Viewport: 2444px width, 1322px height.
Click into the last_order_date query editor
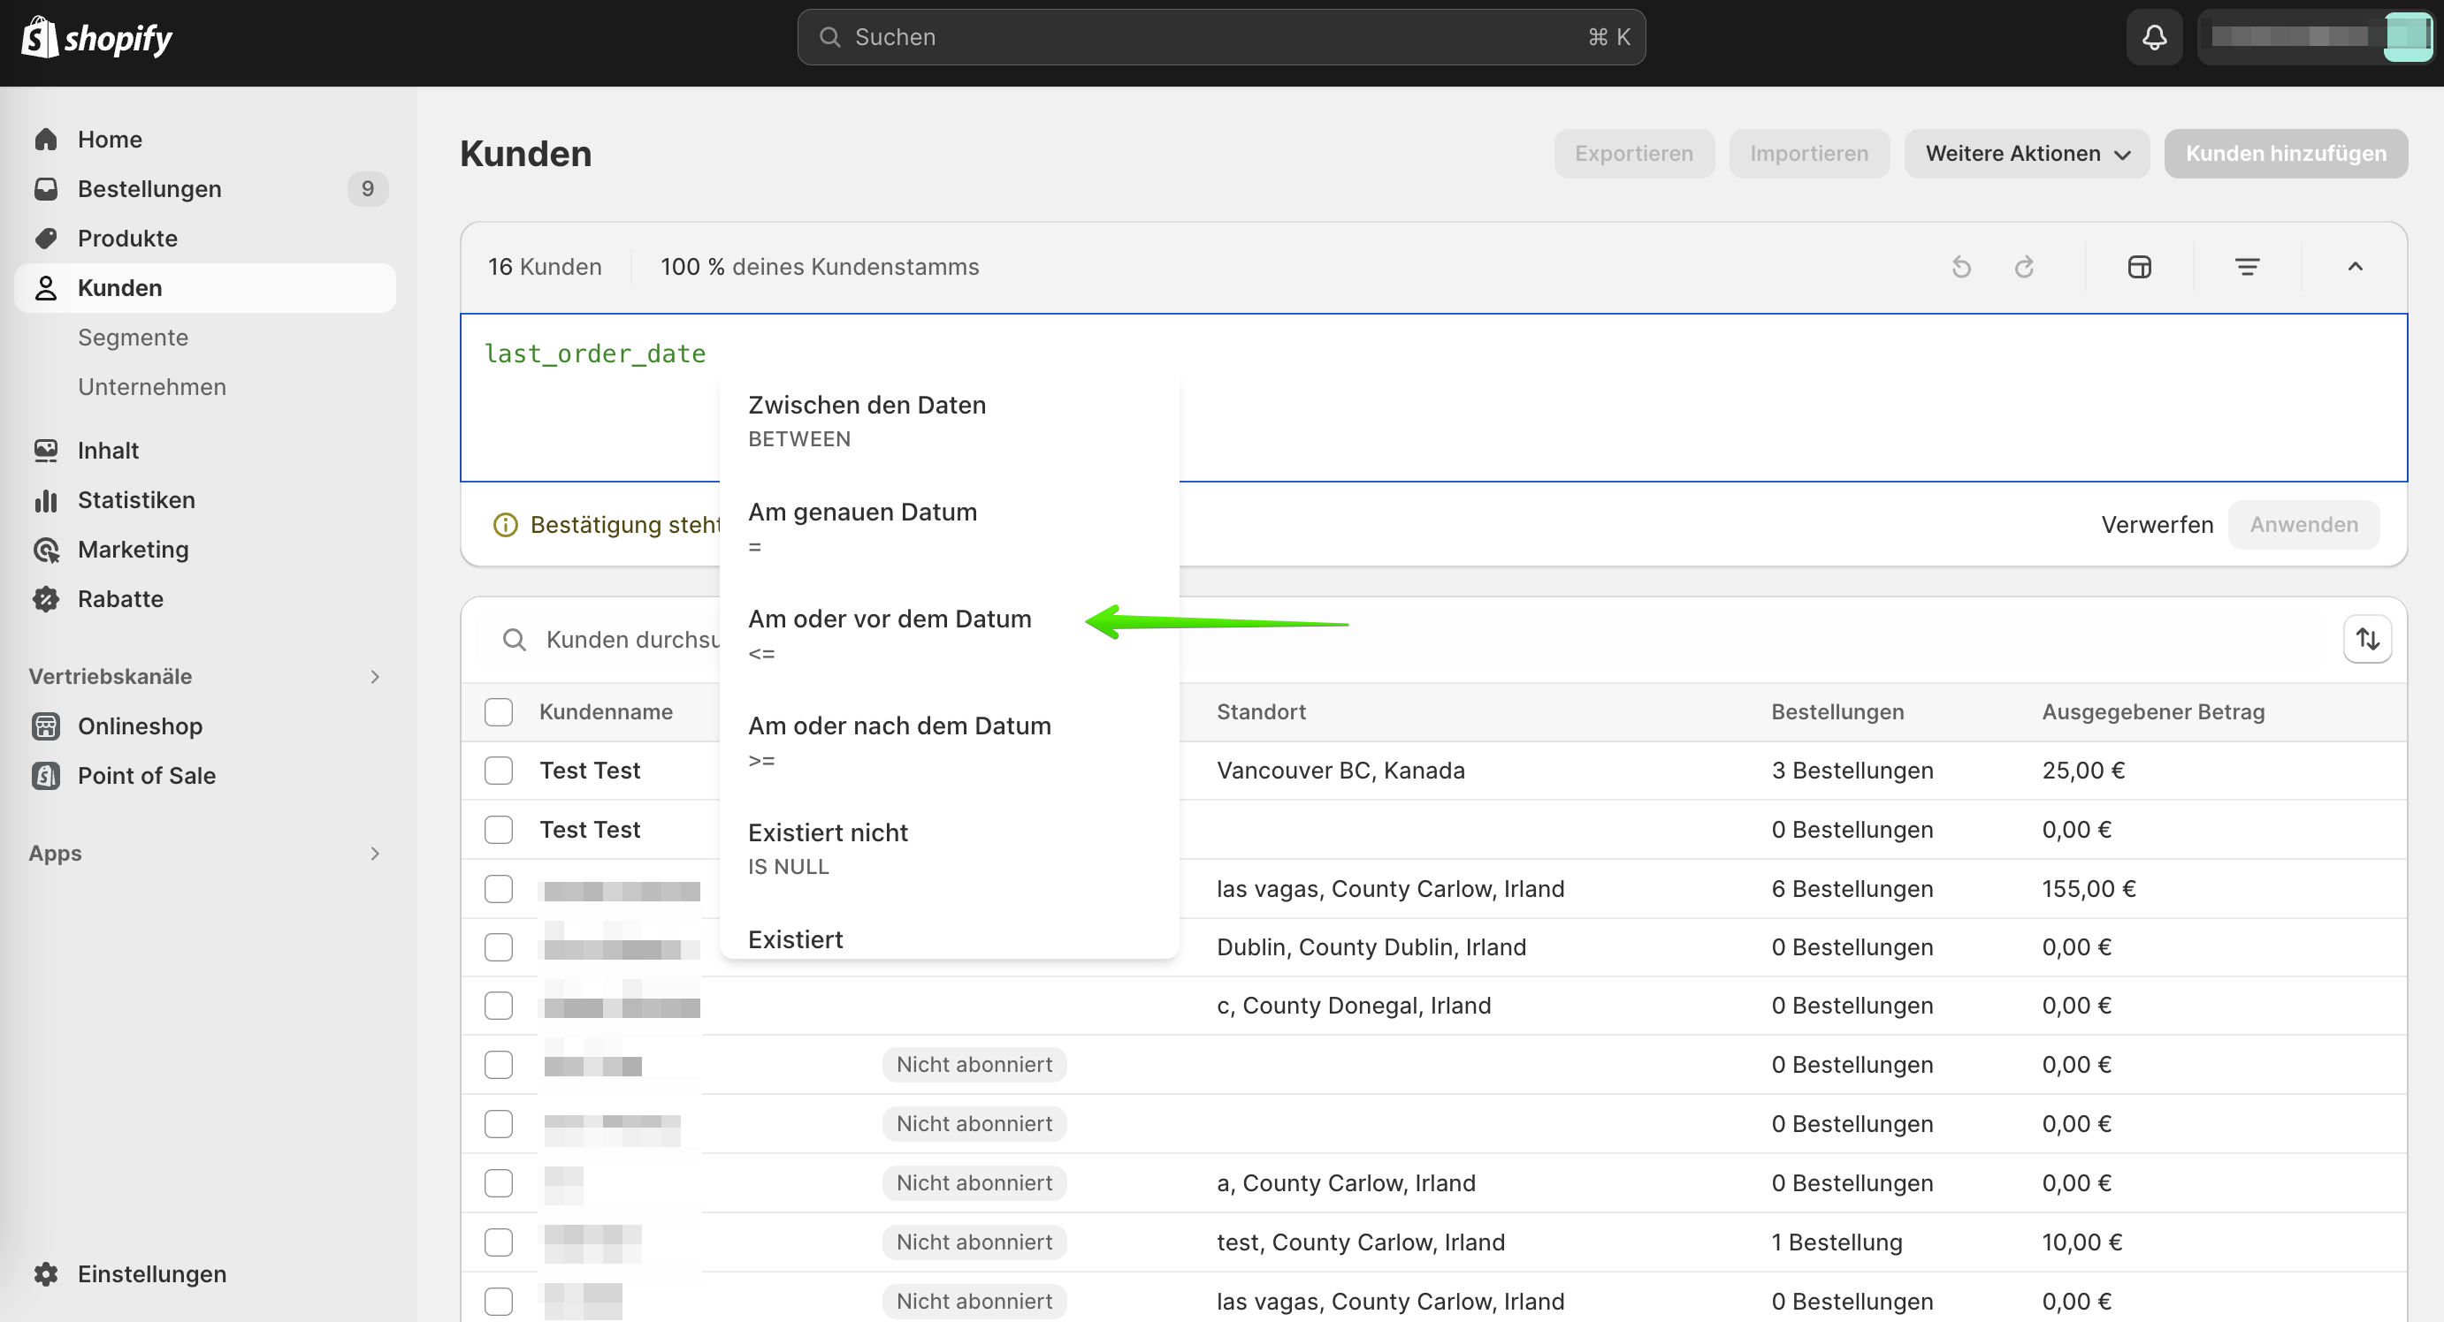[x=1433, y=398]
